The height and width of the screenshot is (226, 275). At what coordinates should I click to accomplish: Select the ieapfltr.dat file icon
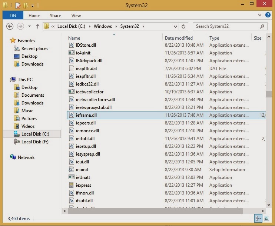(72, 69)
